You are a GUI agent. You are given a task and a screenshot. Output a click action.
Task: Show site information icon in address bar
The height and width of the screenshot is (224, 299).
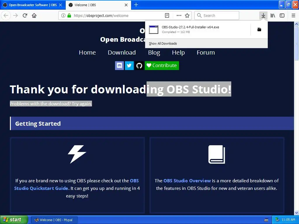tap(63, 16)
